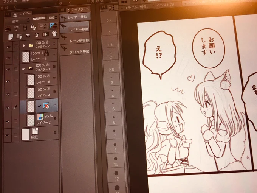Choose brush size 2.5
The height and width of the screenshot is (193, 257).
coord(111,67)
